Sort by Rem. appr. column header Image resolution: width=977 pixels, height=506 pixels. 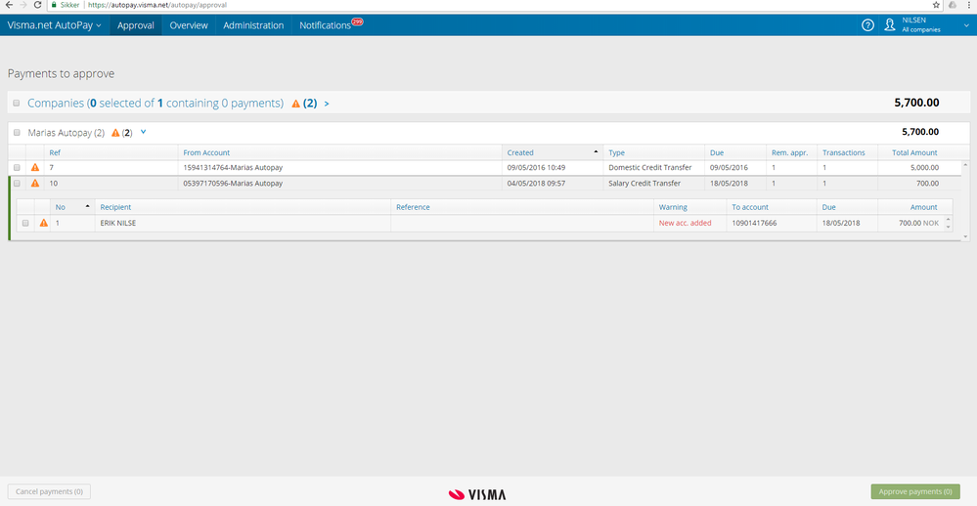[x=789, y=152]
